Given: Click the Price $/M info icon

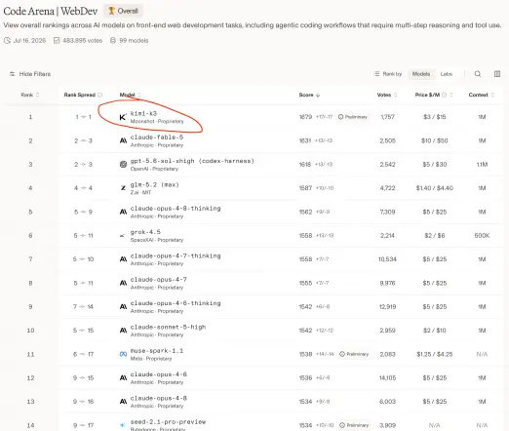Looking at the screenshot, I should click(x=444, y=95).
